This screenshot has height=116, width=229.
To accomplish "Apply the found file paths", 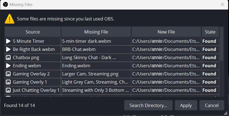I will [186, 105].
